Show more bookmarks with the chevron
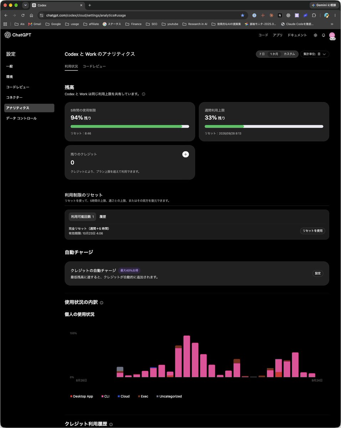The height and width of the screenshot is (428, 341). [x=332, y=24]
